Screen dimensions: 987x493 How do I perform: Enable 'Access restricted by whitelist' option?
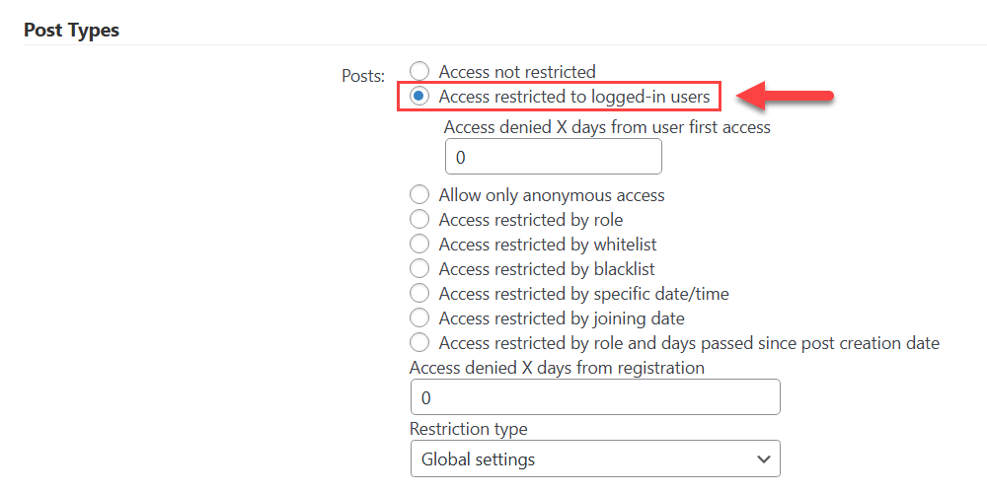tap(419, 244)
